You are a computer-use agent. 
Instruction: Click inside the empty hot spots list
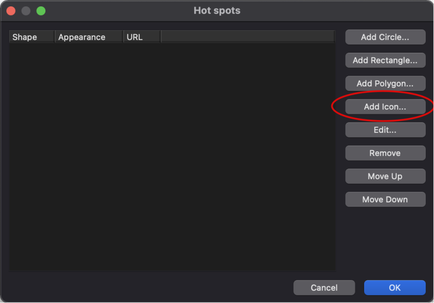click(172, 156)
